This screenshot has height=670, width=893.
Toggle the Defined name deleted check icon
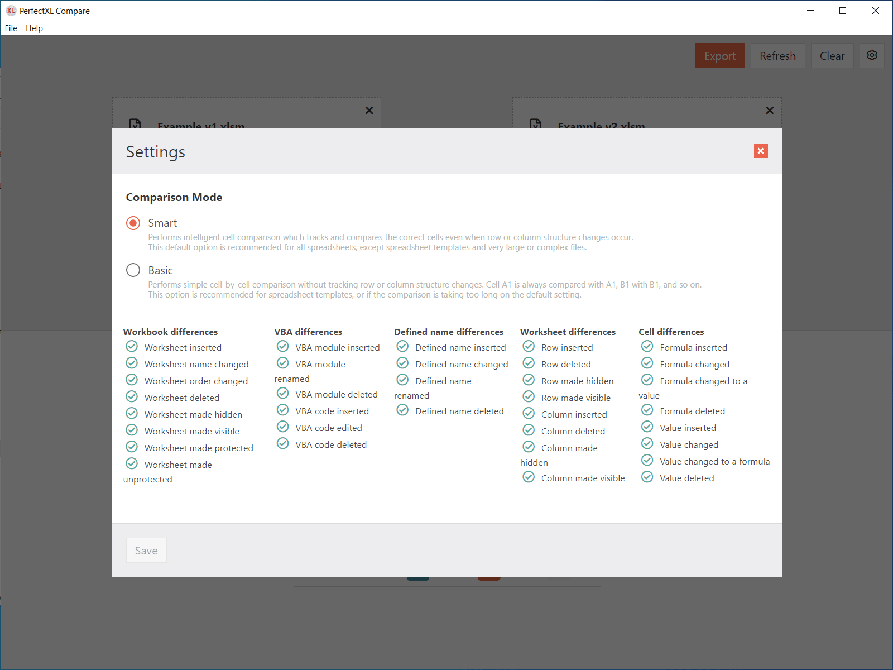(402, 410)
